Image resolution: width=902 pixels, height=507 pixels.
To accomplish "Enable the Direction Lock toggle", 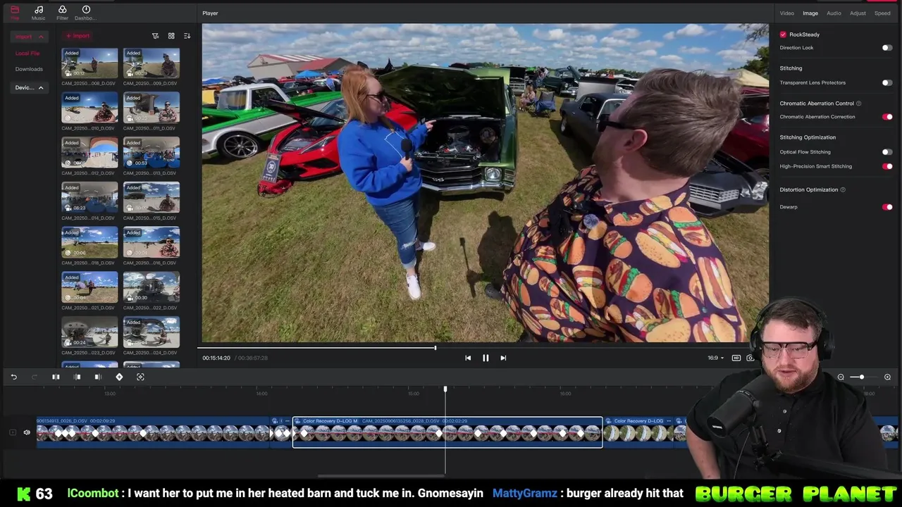I will pos(887,48).
